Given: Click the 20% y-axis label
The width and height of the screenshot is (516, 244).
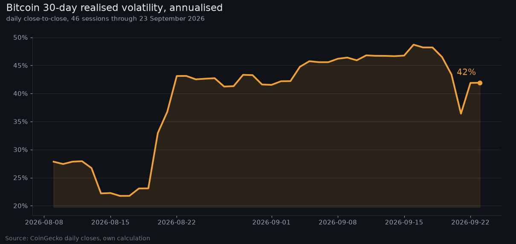Looking at the screenshot, I should coord(20,206).
